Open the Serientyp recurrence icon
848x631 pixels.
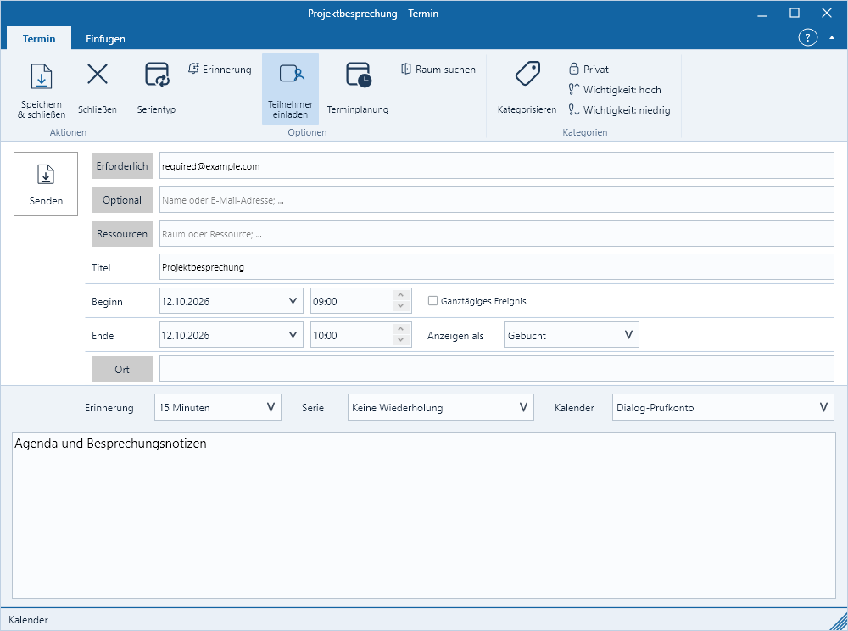click(x=157, y=75)
